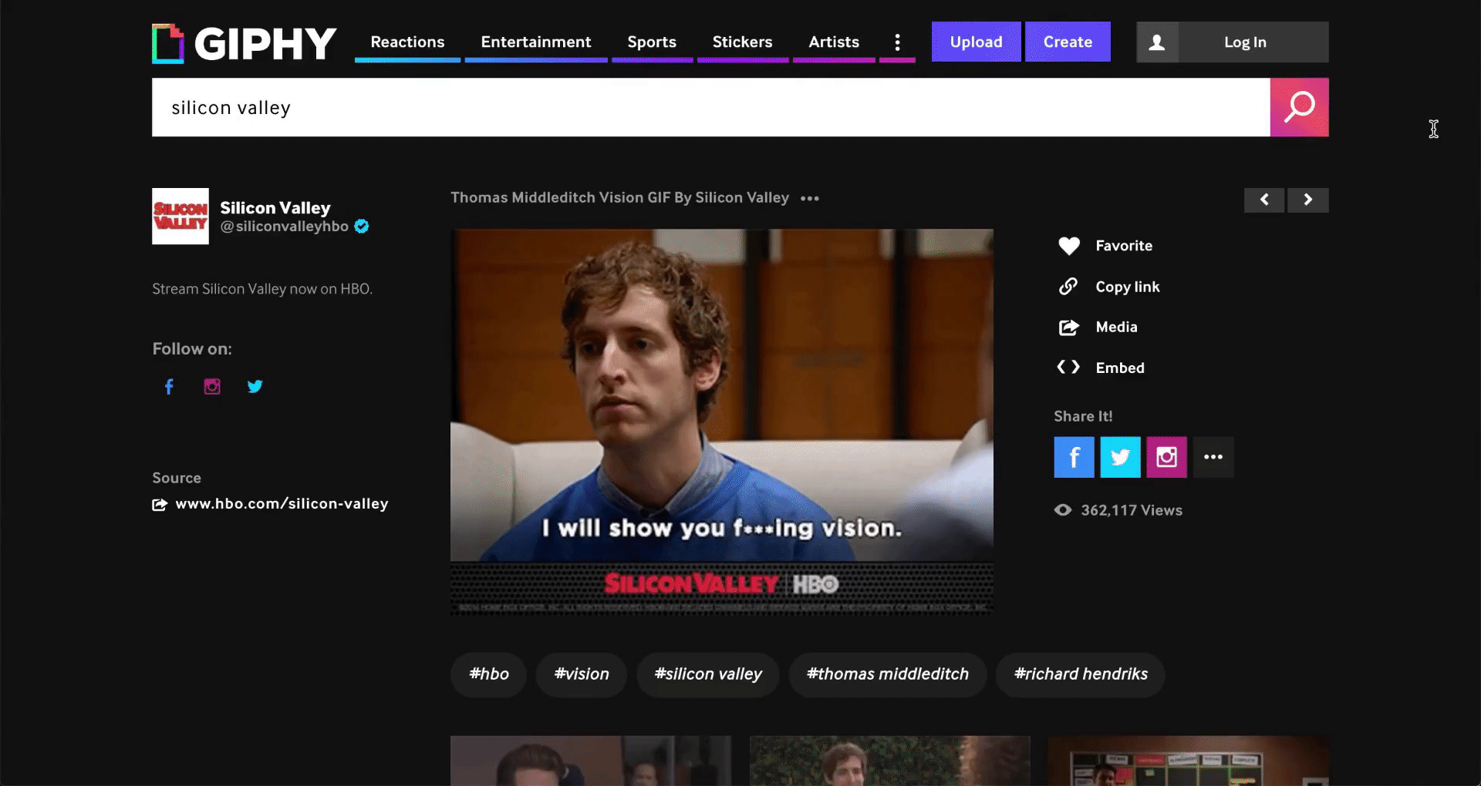Click the Log In button

tap(1245, 42)
